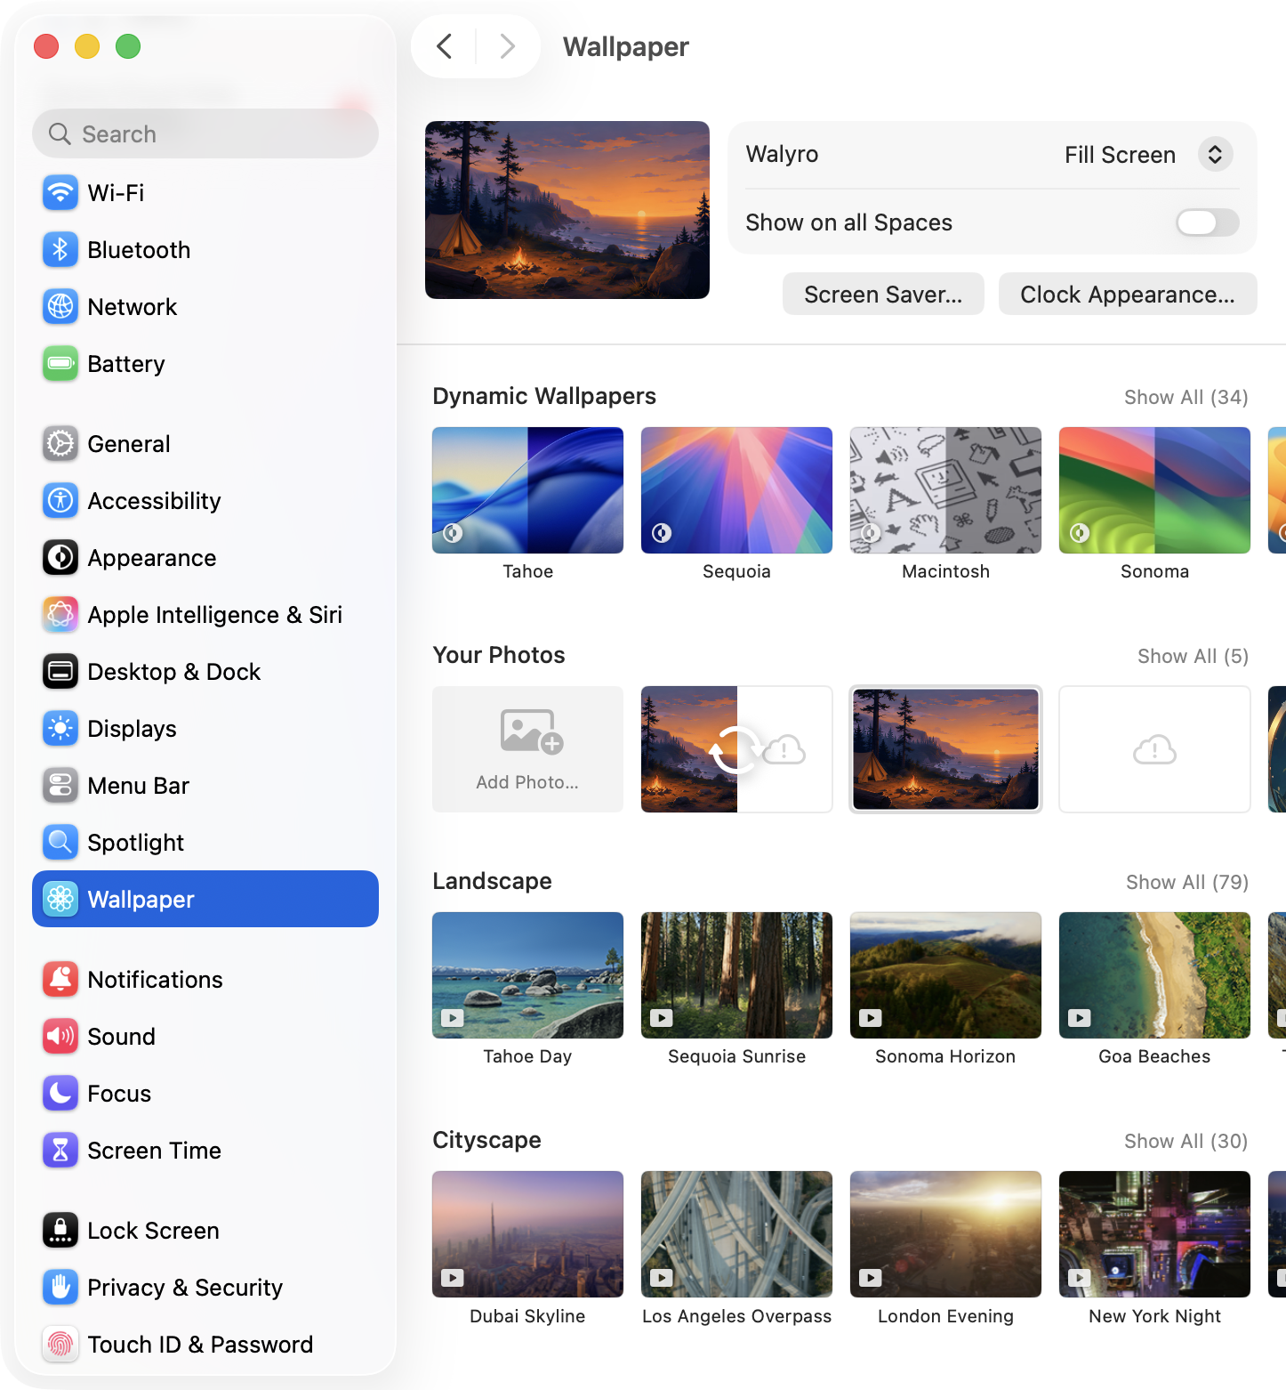Click Add Photo tile

click(x=527, y=749)
